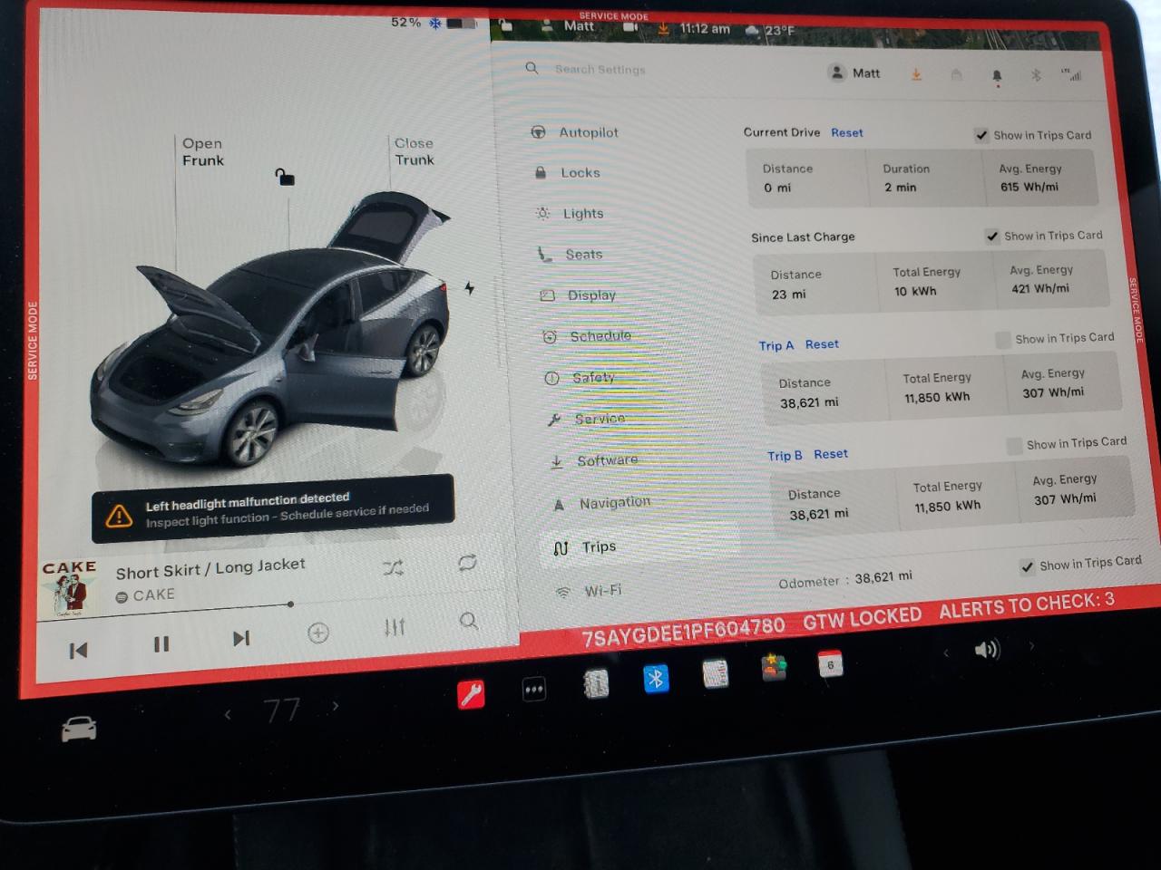Open the audio equalizer settings
The height and width of the screenshot is (870, 1161).
pyautogui.click(x=395, y=627)
